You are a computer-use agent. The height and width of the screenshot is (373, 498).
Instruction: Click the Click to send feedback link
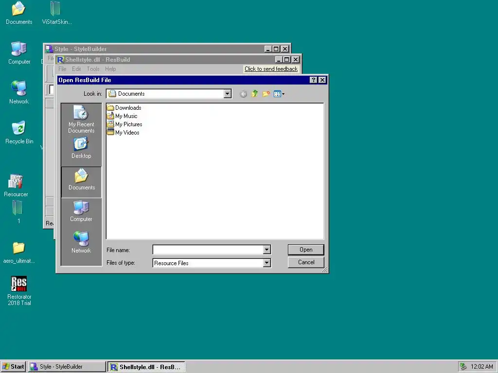click(271, 69)
